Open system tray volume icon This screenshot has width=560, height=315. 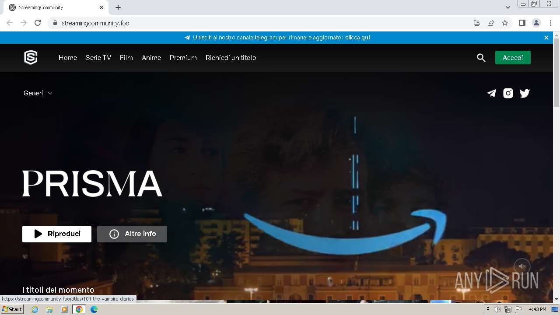pyautogui.click(x=497, y=309)
